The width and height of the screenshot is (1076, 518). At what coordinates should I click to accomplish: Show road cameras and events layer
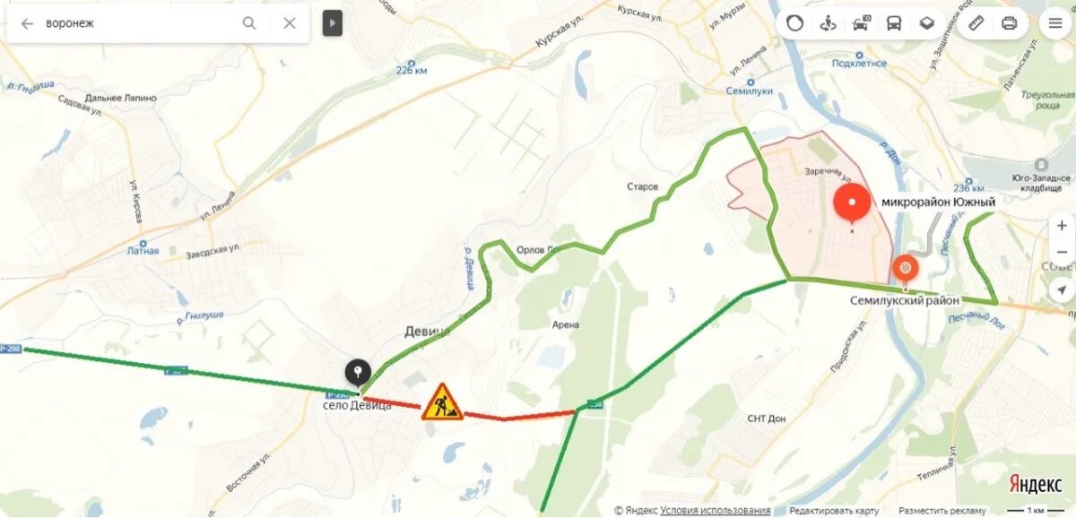click(x=861, y=23)
